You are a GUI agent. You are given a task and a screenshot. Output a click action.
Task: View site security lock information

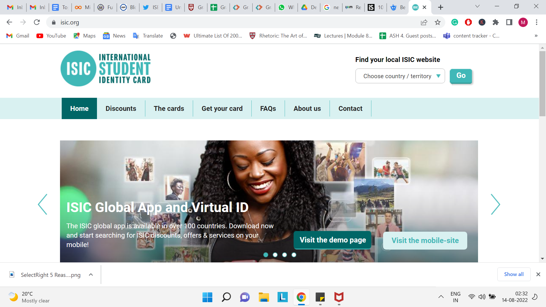[x=54, y=22]
